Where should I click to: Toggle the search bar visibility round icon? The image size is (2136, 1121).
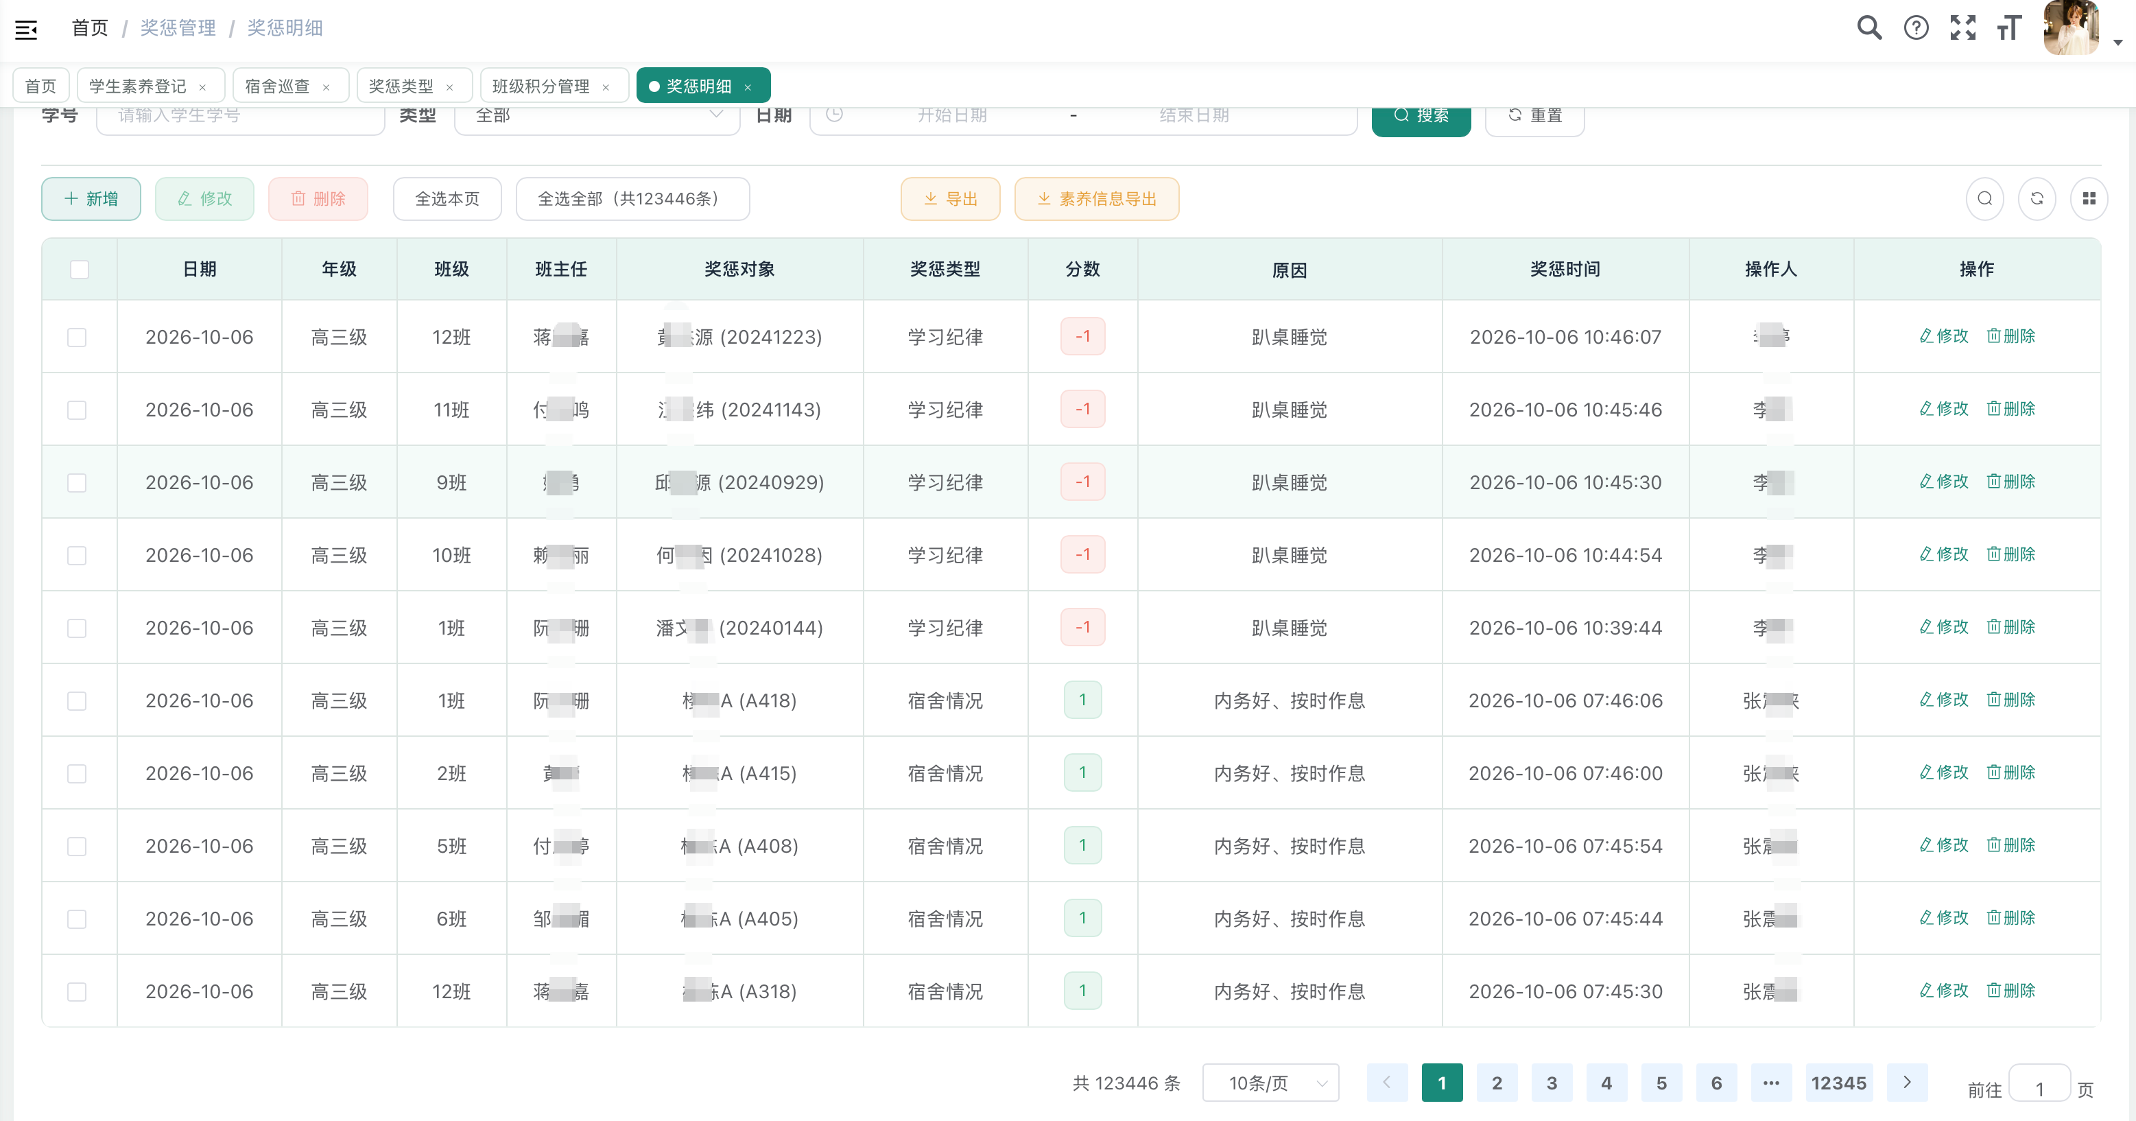1985,199
